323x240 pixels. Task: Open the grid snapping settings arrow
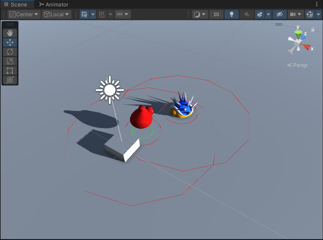point(110,14)
